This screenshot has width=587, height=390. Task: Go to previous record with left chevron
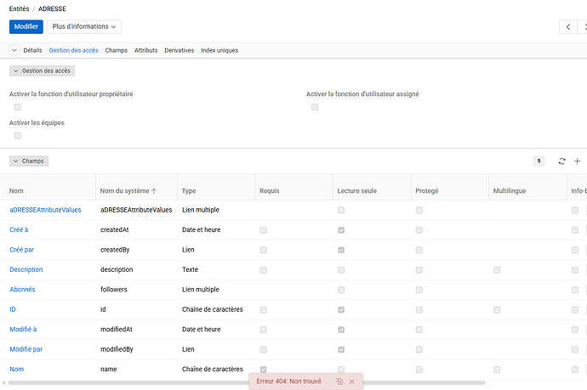[x=568, y=27]
